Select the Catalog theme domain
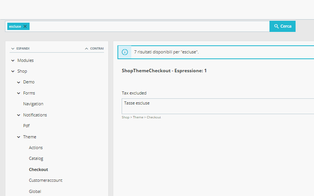Viewport: 314px width, 196px height. pos(36,158)
